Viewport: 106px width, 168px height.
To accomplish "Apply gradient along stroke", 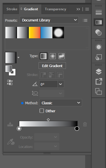I will [x=51, y=75].
